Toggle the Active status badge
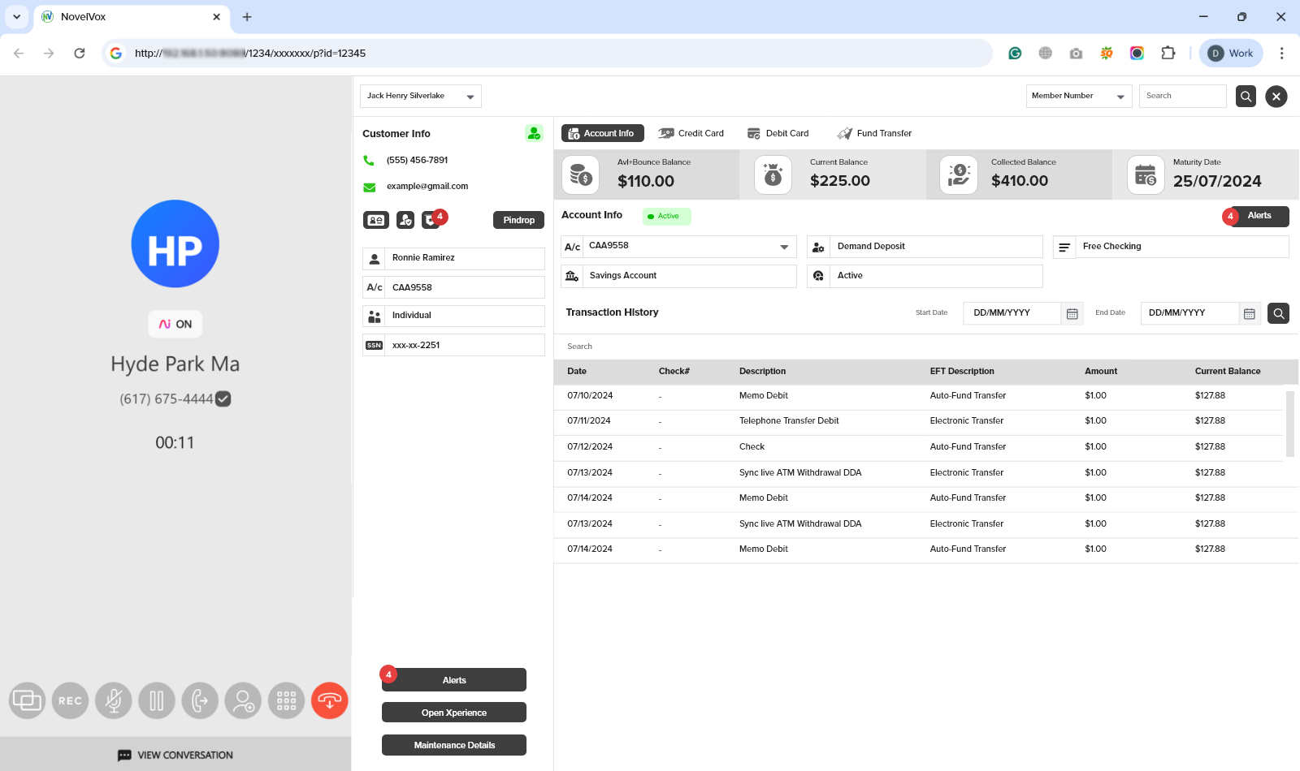 [x=666, y=216]
